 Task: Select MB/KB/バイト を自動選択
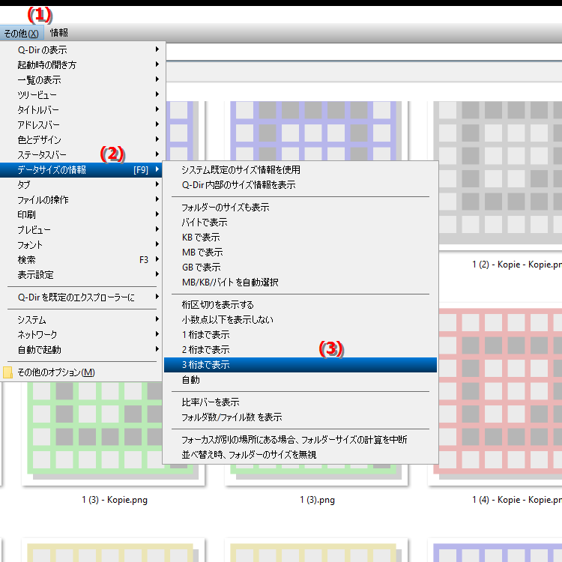(x=300, y=282)
